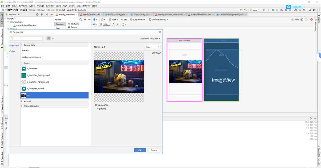Collapse the Project section in Resources
Screen dimensions: 321x168
(x=22, y=63)
